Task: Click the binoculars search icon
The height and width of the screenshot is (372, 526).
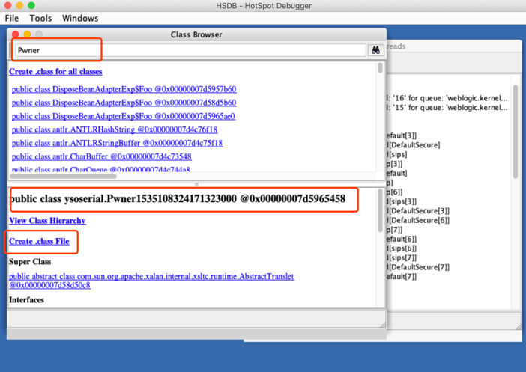Action: pos(375,50)
